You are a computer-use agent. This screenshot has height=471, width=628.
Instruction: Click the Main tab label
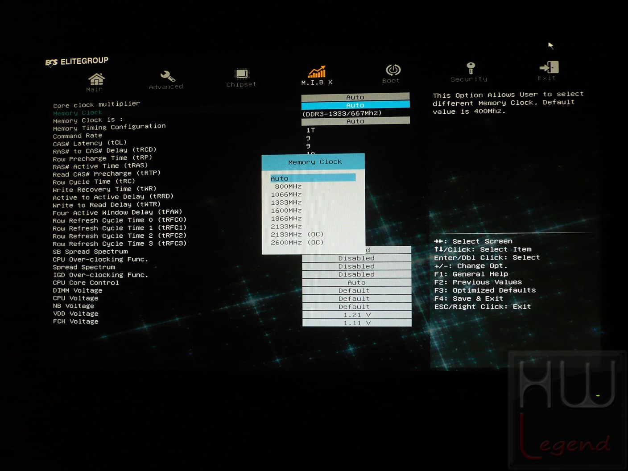tap(94, 89)
